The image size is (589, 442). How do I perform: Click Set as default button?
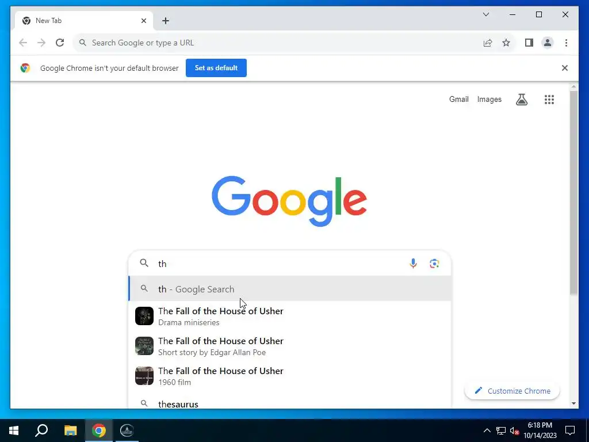pyautogui.click(x=216, y=68)
